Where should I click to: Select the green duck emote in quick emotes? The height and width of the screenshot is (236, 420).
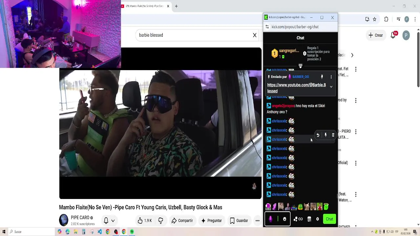coord(300,206)
